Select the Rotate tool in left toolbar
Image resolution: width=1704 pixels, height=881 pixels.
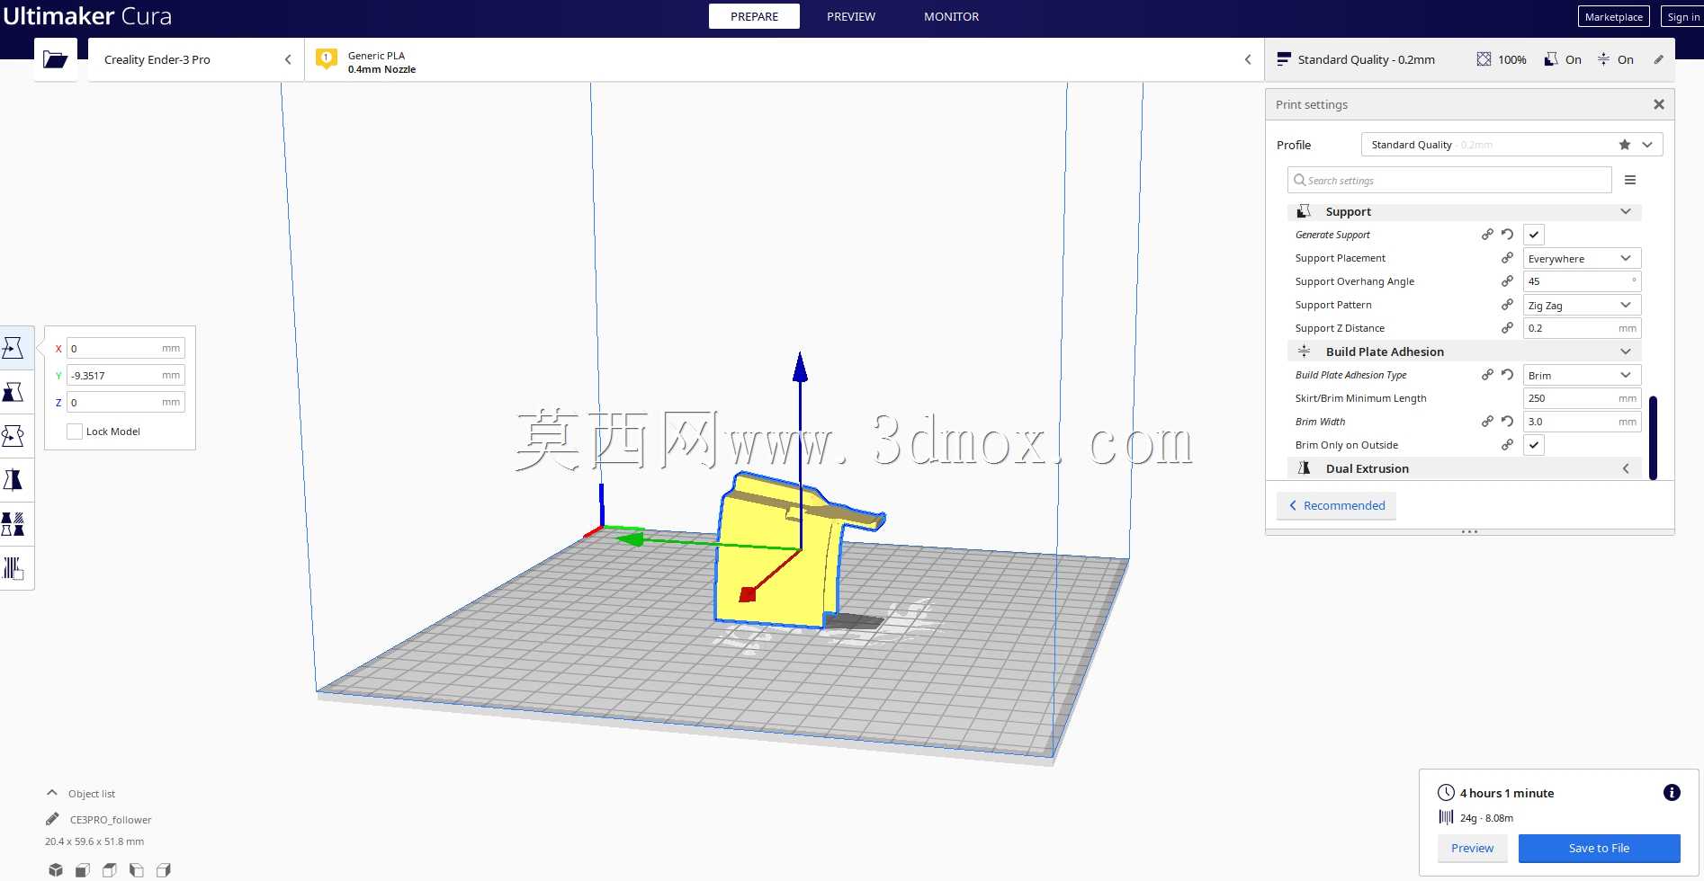(x=13, y=436)
